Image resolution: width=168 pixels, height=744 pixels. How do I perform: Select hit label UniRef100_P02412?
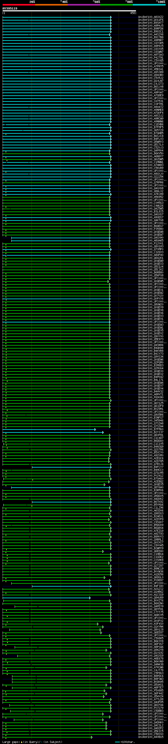(x=151, y=476)
